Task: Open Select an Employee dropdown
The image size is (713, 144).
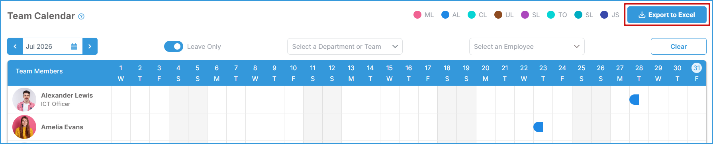Action: (527, 46)
